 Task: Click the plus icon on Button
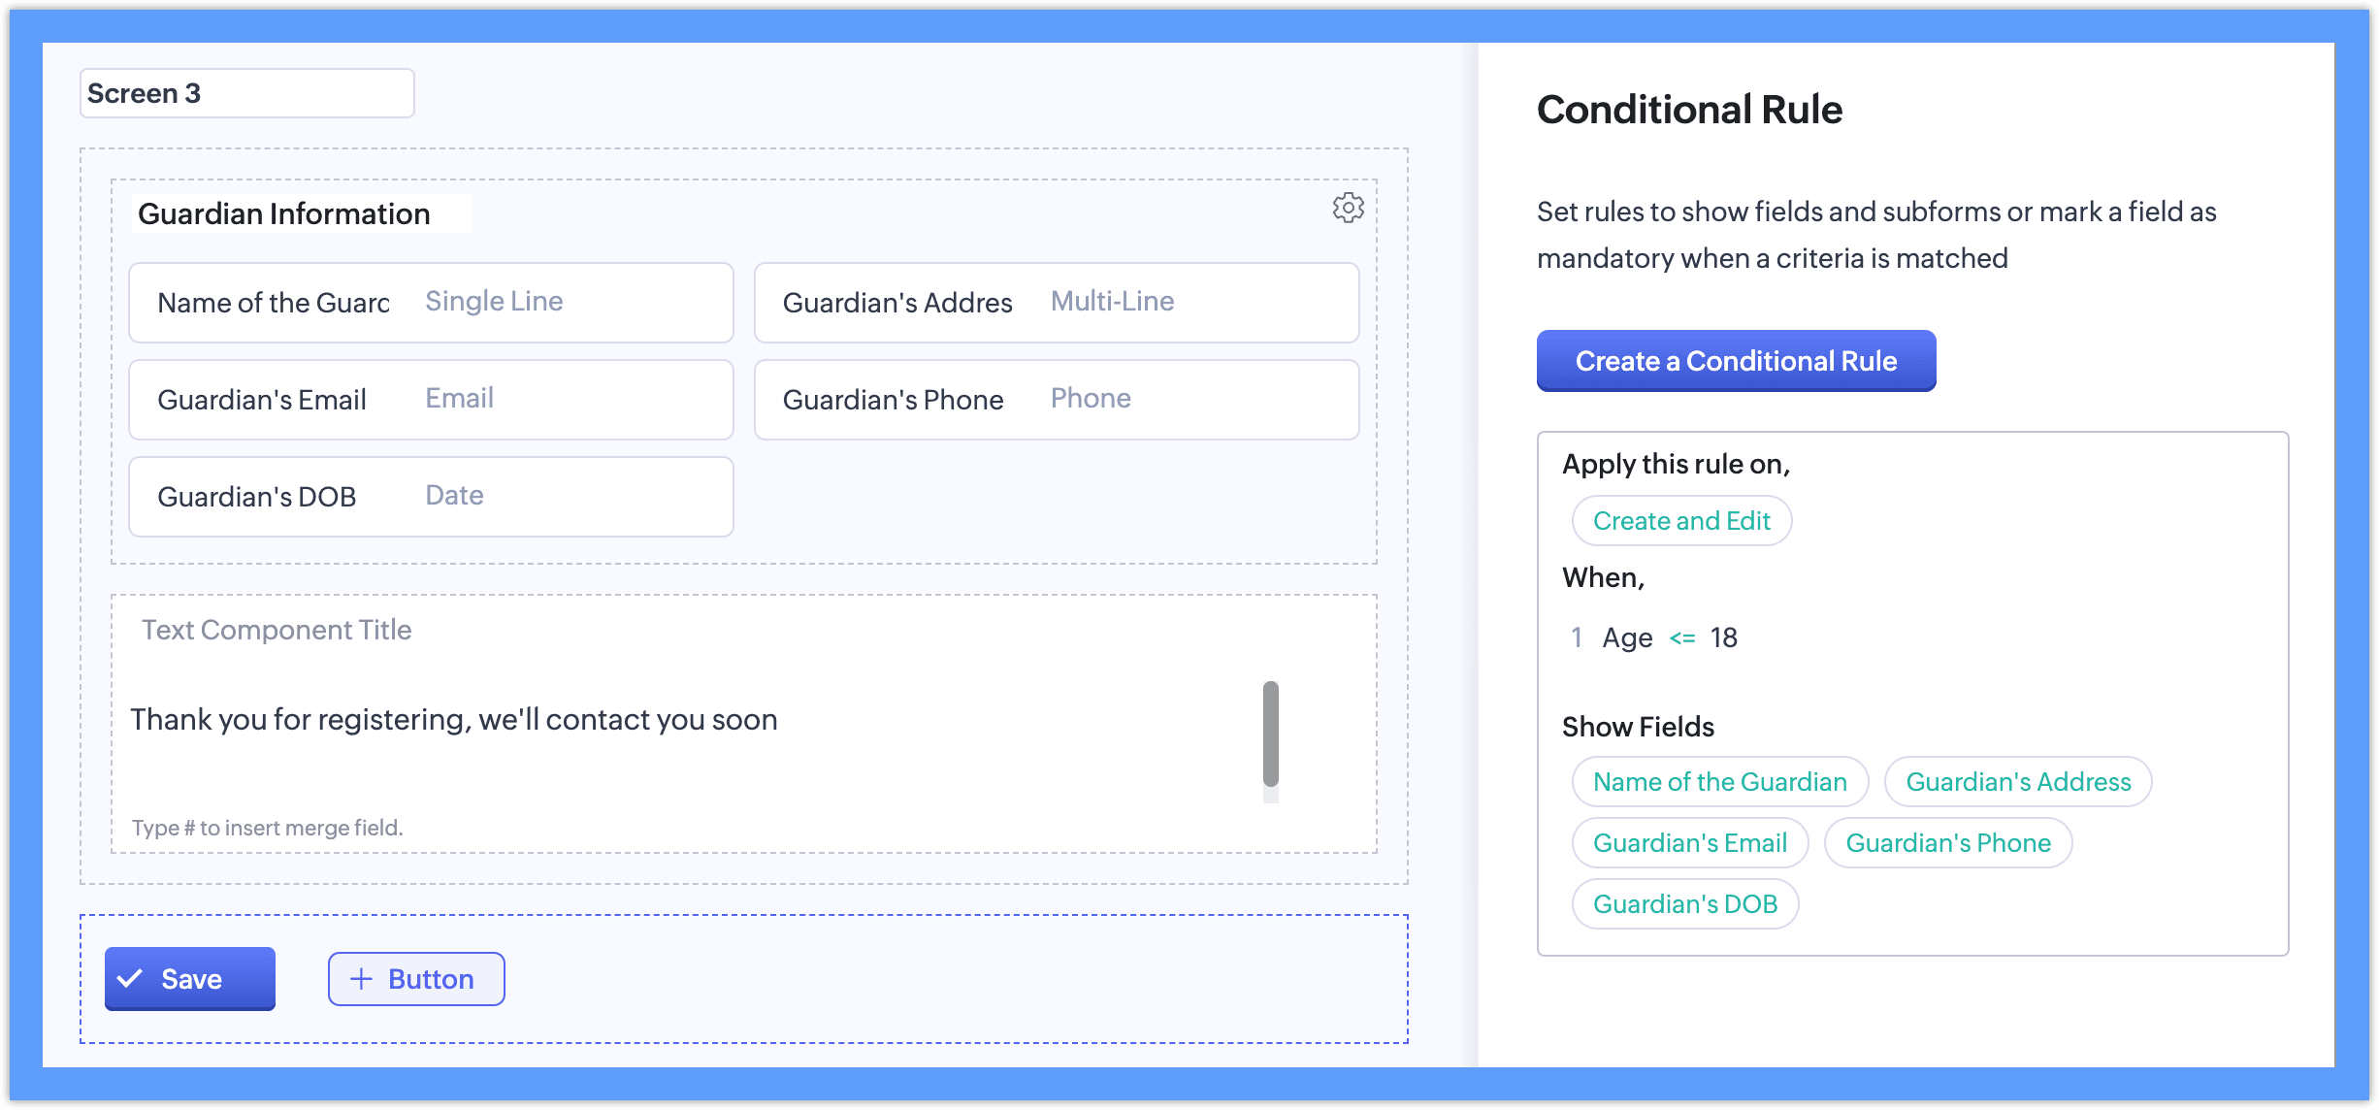click(x=361, y=979)
